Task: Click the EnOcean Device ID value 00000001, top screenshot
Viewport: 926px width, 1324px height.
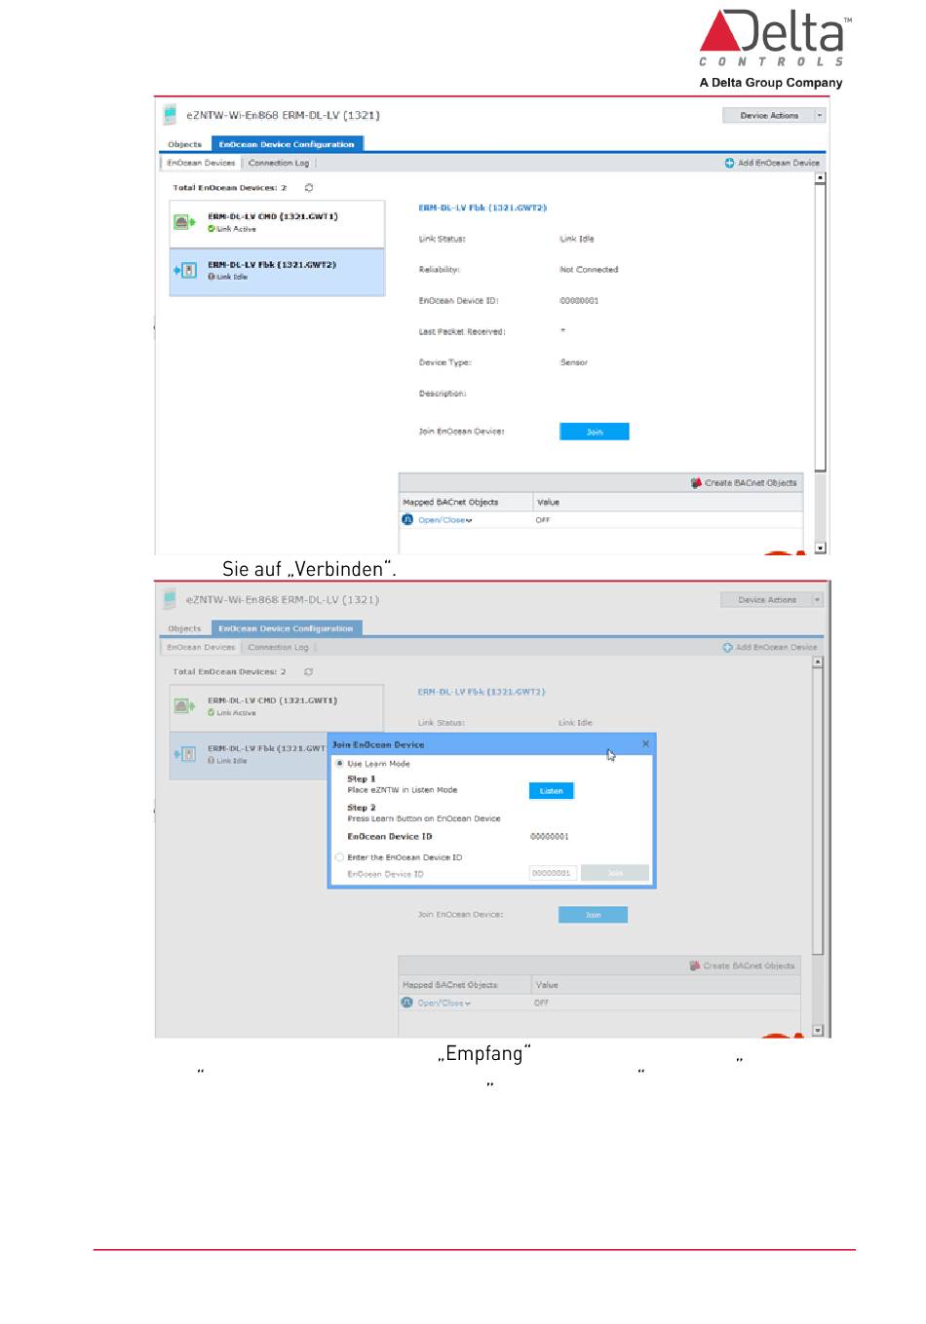Action: [579, 301]
